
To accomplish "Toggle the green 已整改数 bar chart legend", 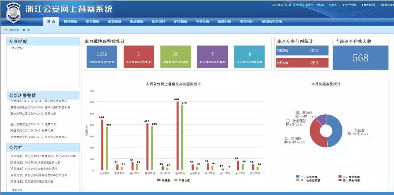I will click(x=183, y=180).
